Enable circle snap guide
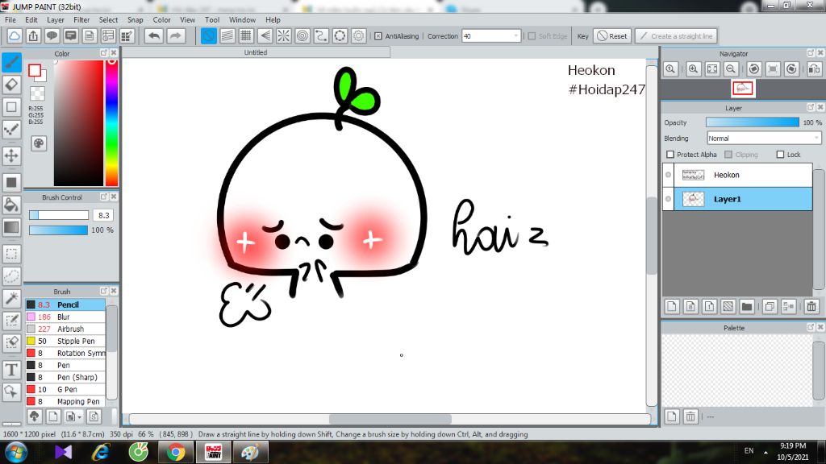This screenshot has width=826, height=464. (x=302, y=35)
